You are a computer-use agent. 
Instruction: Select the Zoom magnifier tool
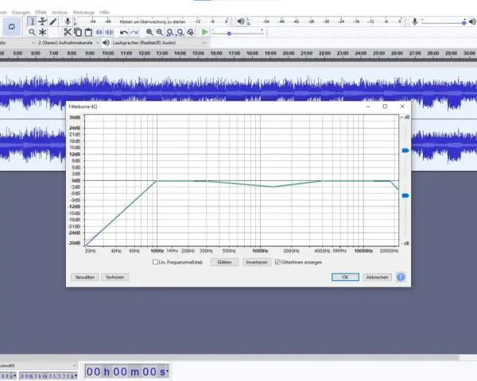point(32,32)
